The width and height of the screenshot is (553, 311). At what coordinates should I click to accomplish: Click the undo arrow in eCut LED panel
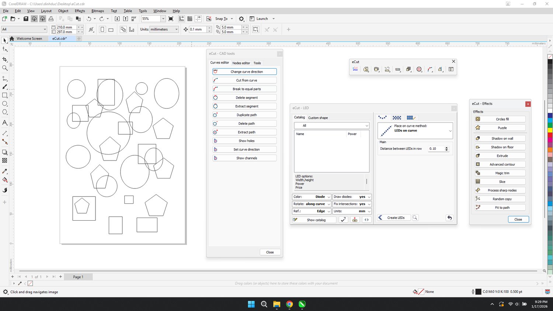pyautogui.click(x=449, y=218)
